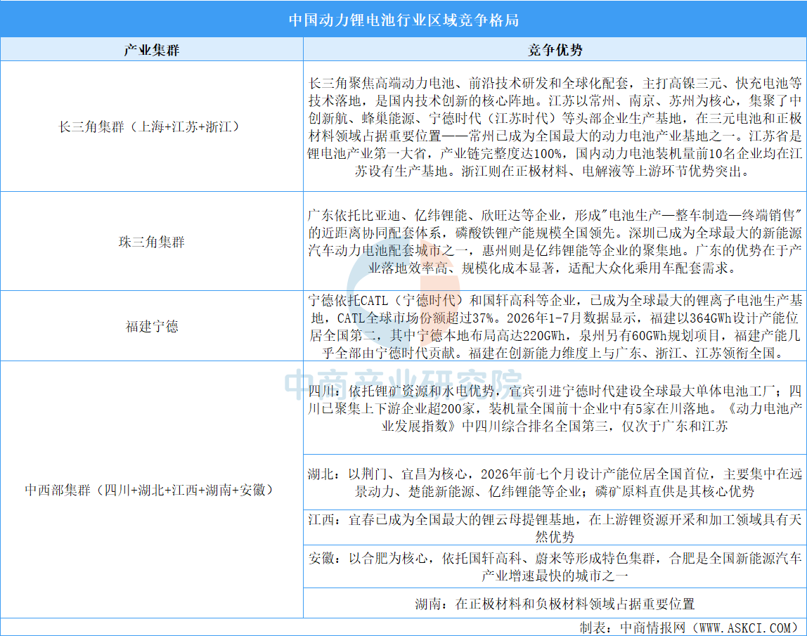The image size is (807, 636).
Task: Select the paragraph starting 广东依托比亚迪
Action: pyautogui.click(x=555, y=241)
